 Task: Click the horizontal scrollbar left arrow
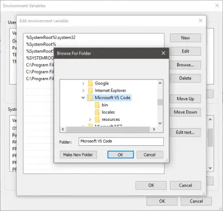(x=63, y=129)
